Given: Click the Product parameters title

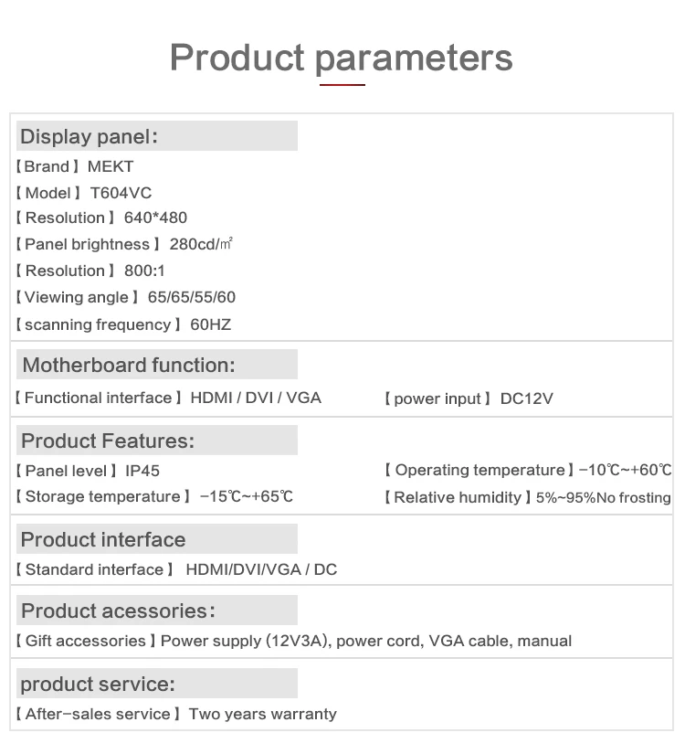Looking at the screenshot, I should point(342,58).
